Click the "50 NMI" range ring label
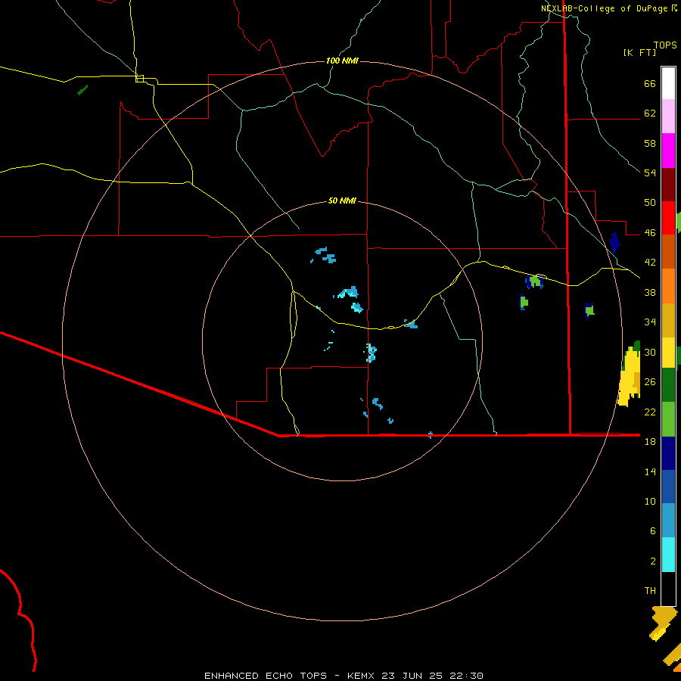Image resolution: width=681 pixels, height=681 pixels. tap(342, 201)
